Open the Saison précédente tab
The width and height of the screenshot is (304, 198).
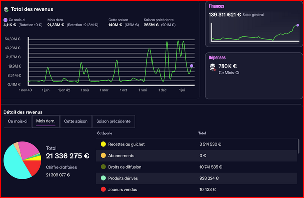[113, 121]
